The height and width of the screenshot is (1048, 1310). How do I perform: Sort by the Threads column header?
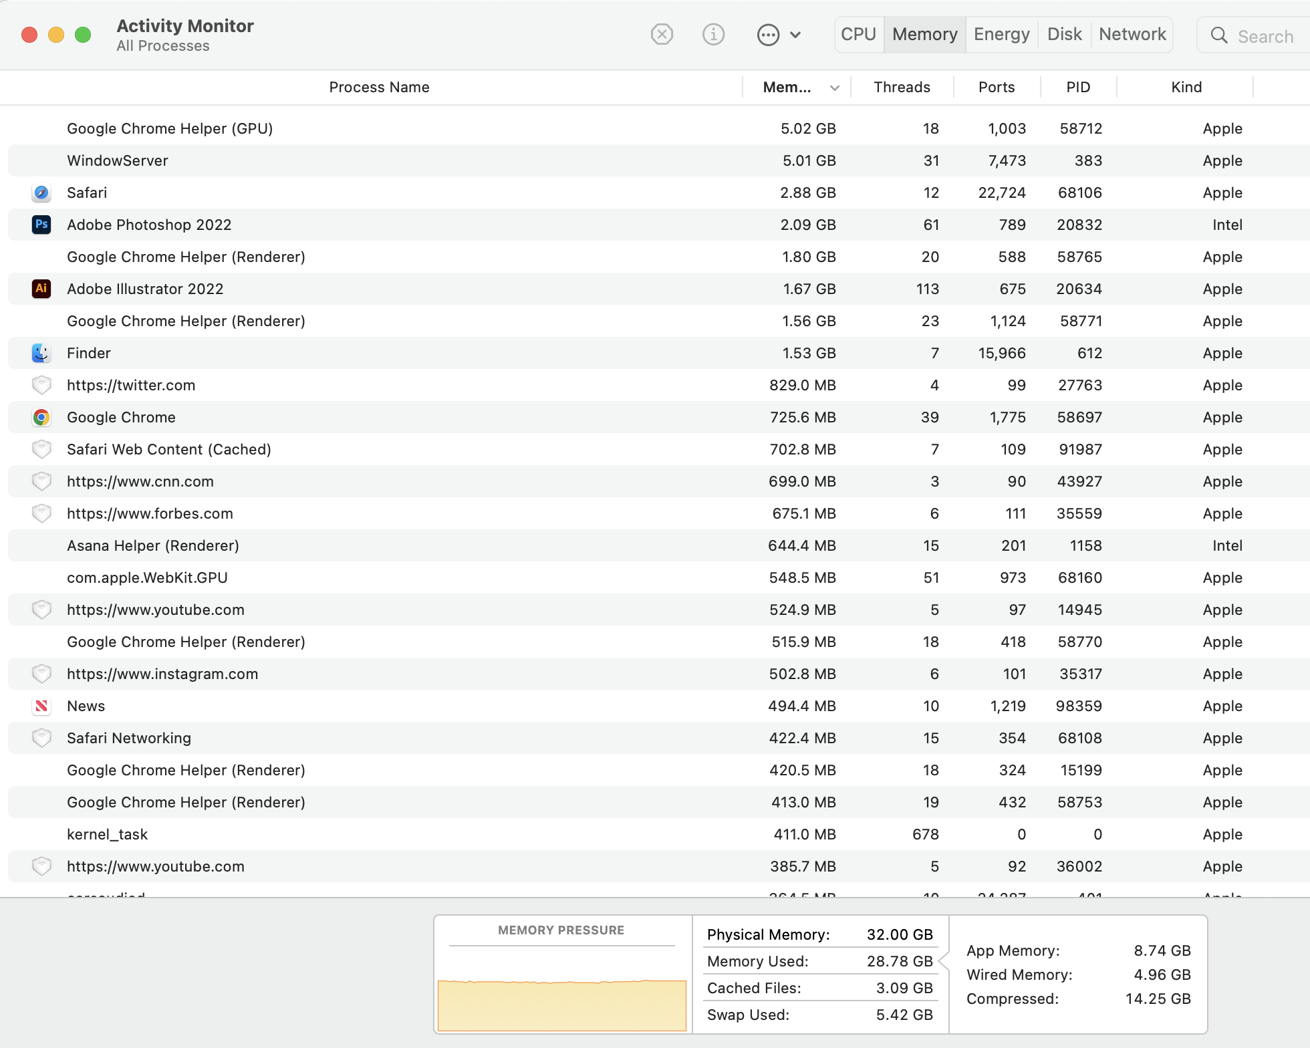point(902,88)
